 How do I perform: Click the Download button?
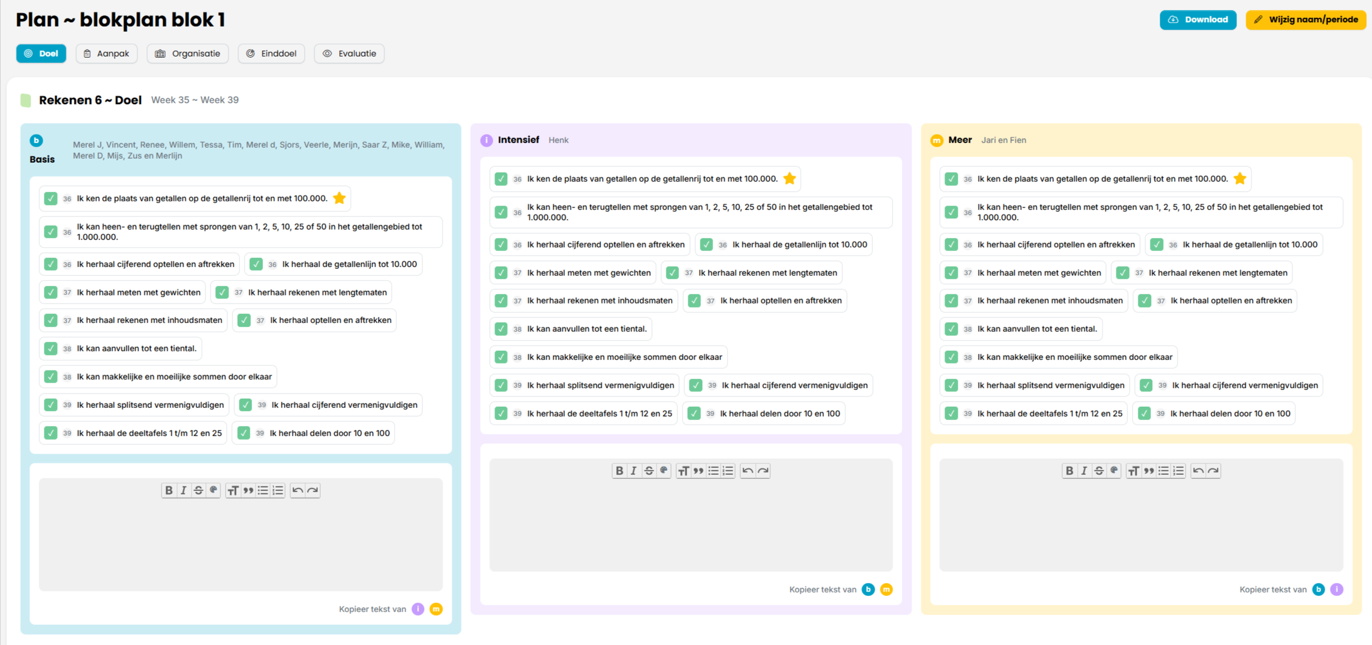click(1198, 20)
